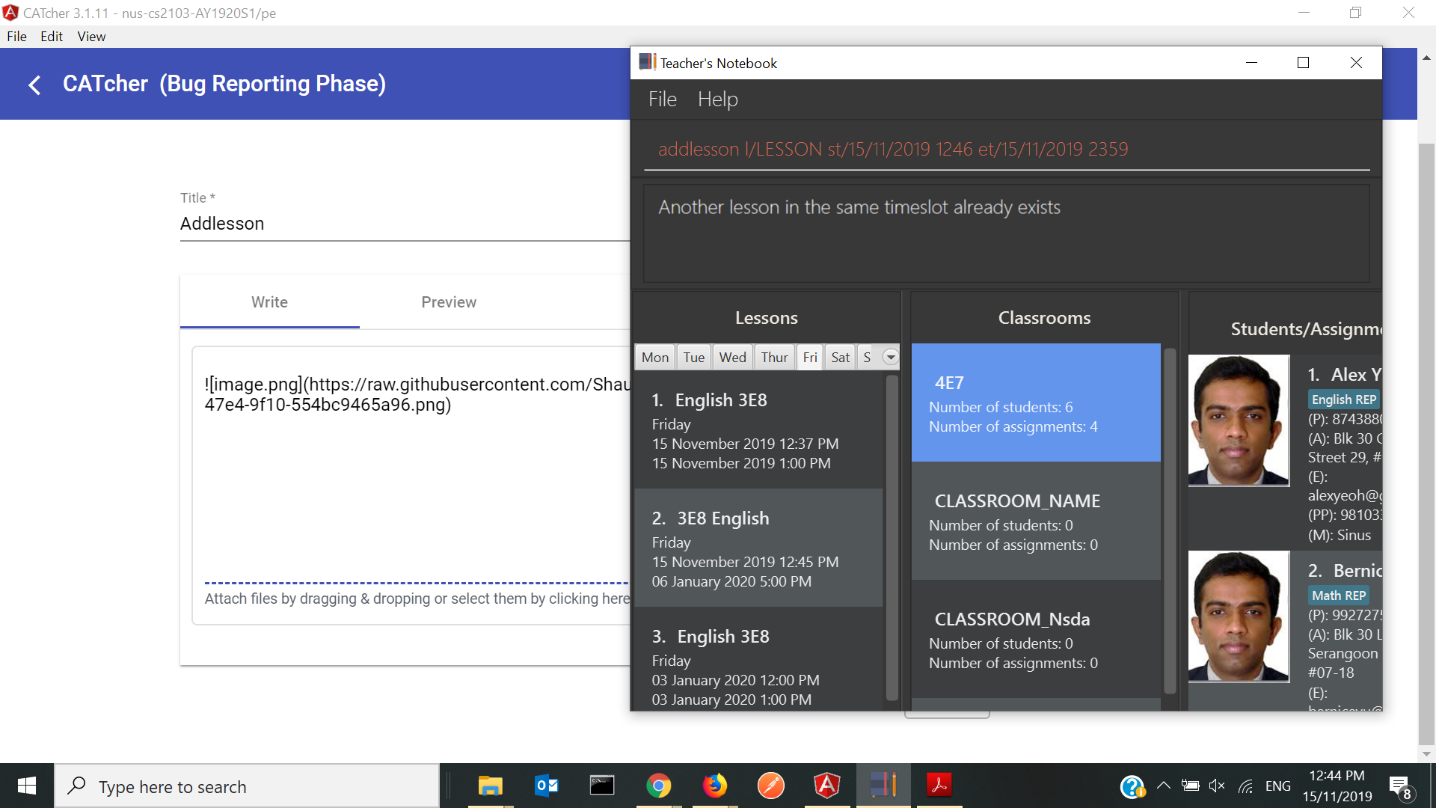1436x808 pixels.
Task: Open Firefox from the taskbar
Action: 714,786
